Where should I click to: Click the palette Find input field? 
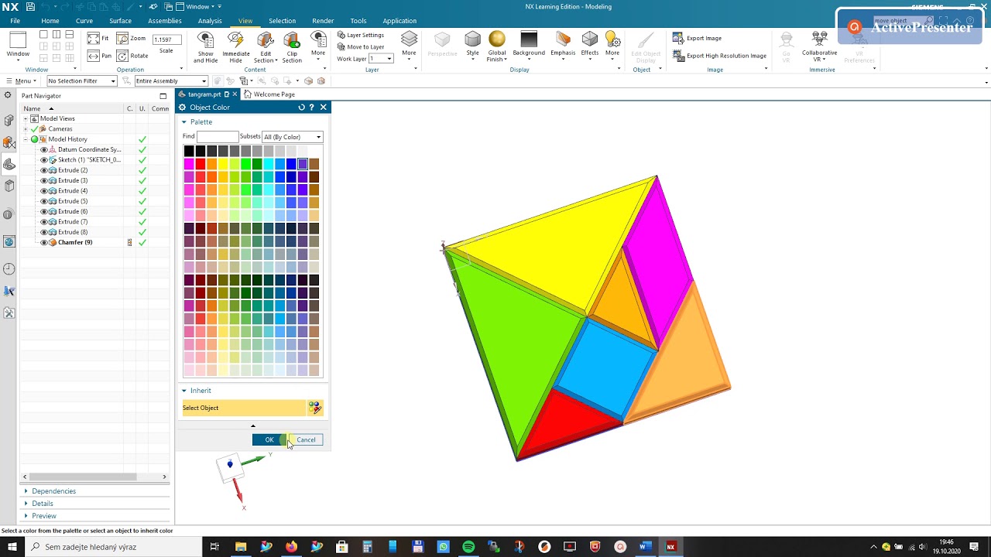click(218, 137)
